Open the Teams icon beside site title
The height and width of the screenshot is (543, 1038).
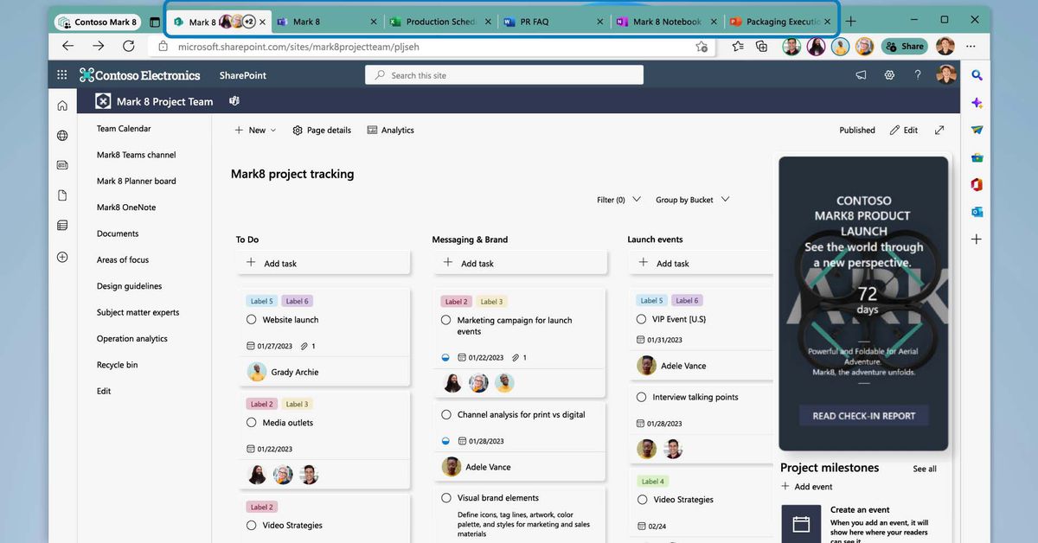click(234, 101)
